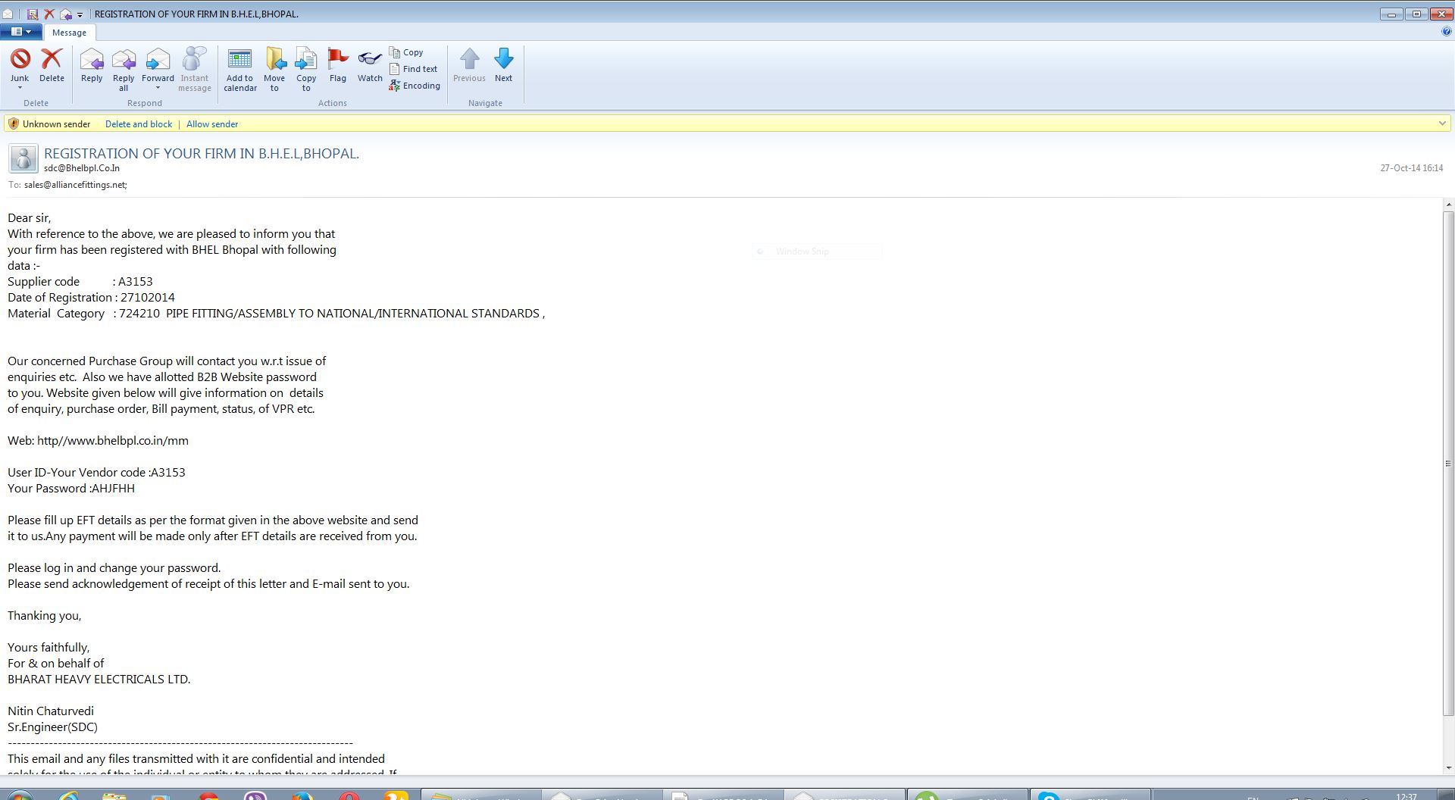This screenshot has width=1455, height=800.
Task: Flag this message
Action: (338, 65)
